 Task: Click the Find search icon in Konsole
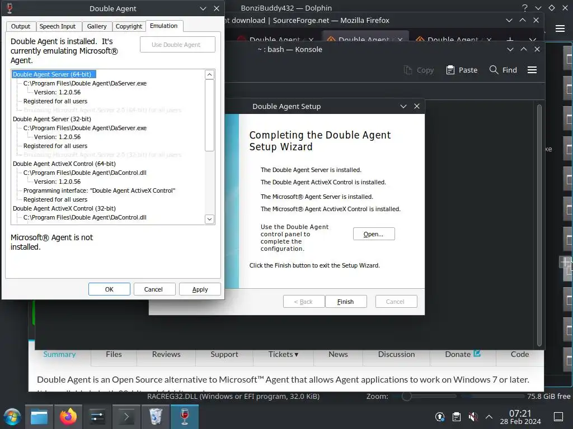click(494, 70)
